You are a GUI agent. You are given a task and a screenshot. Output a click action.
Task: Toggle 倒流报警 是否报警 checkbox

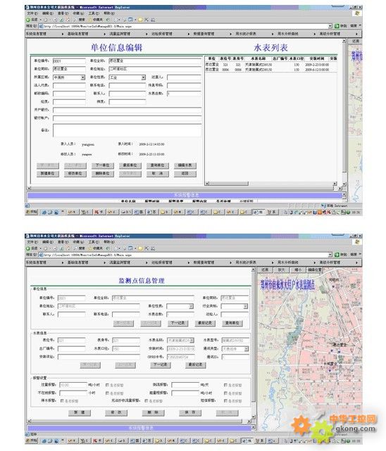225,385
